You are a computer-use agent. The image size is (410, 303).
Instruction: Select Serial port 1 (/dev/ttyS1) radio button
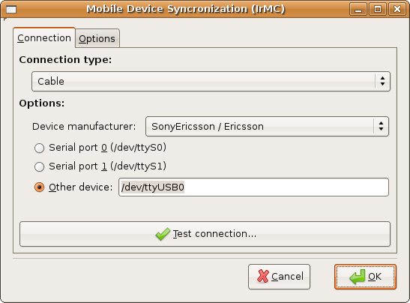pyautogui.click(x=39, y=166)
